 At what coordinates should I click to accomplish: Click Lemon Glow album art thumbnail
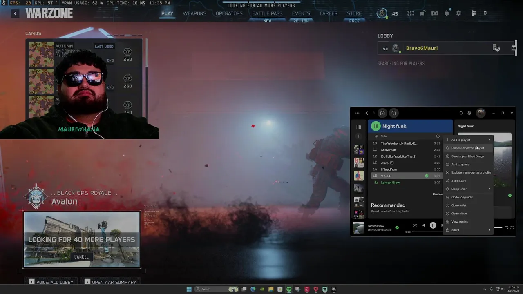pyautogui.click(x=359, y=228)
